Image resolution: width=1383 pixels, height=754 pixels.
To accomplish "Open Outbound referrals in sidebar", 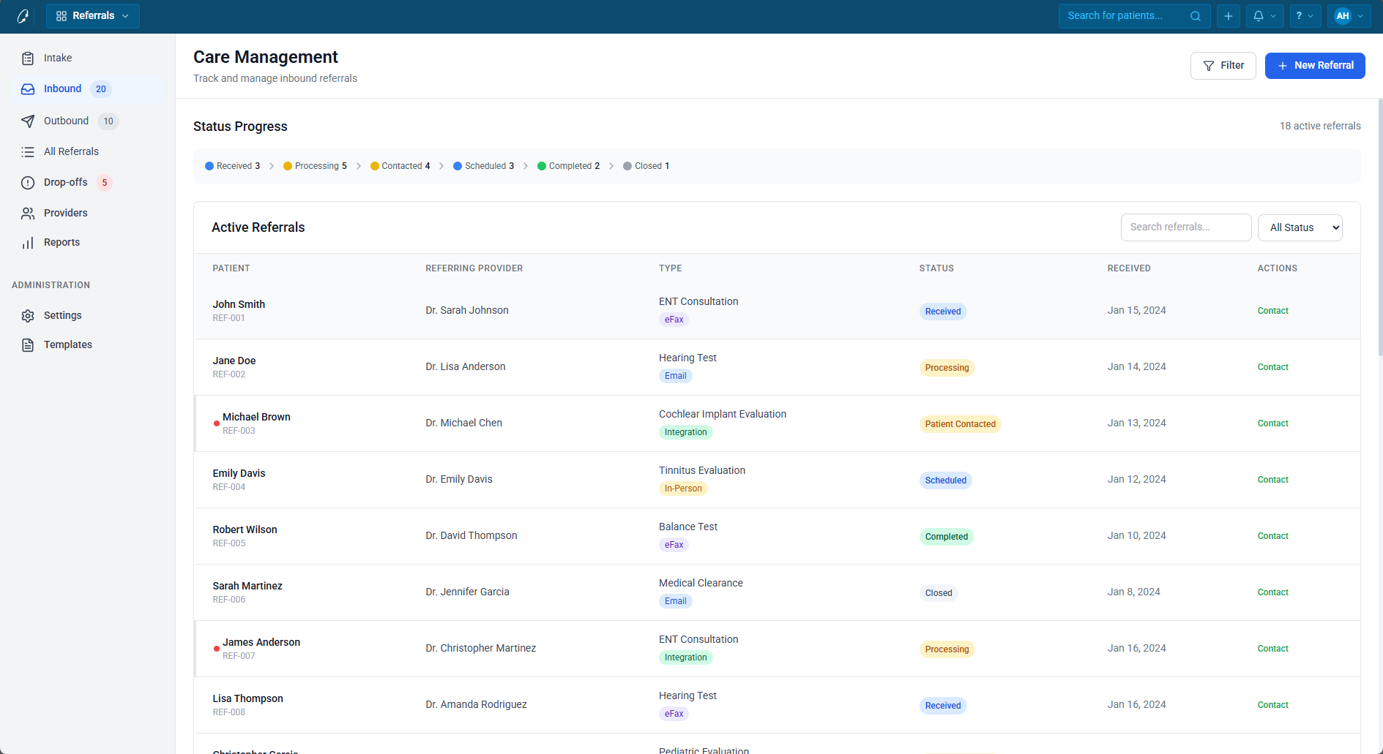I will (88, 121).
